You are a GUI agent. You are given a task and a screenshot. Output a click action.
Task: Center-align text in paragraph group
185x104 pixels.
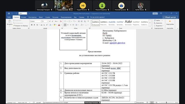(68, 25)
